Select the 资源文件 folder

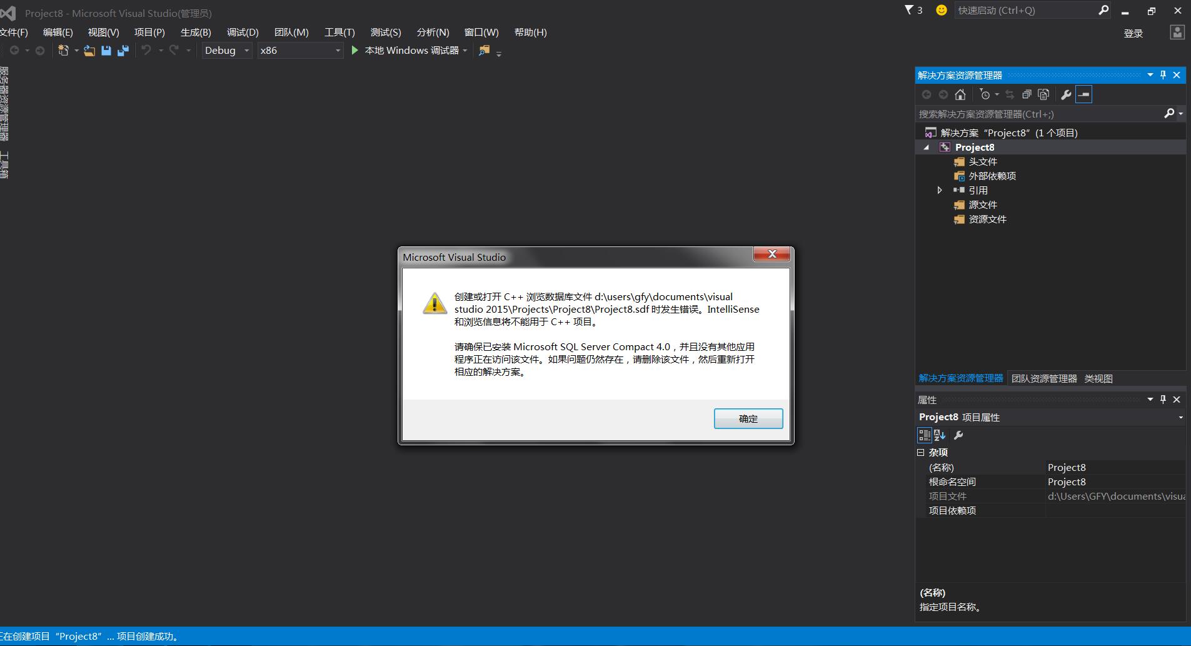[987, 219]
